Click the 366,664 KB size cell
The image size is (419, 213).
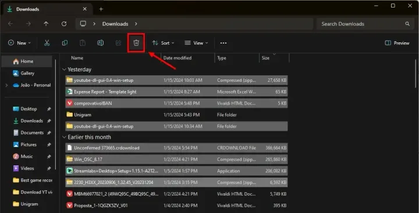[276, 147]
